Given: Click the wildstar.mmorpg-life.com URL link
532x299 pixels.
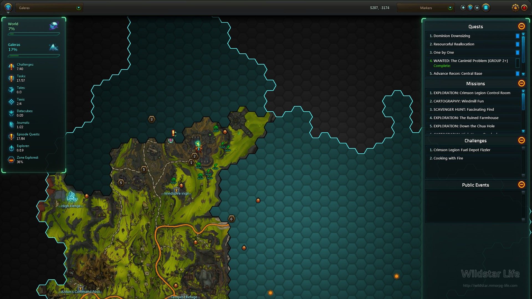Looking at the screenshot, I should [490, 285].
